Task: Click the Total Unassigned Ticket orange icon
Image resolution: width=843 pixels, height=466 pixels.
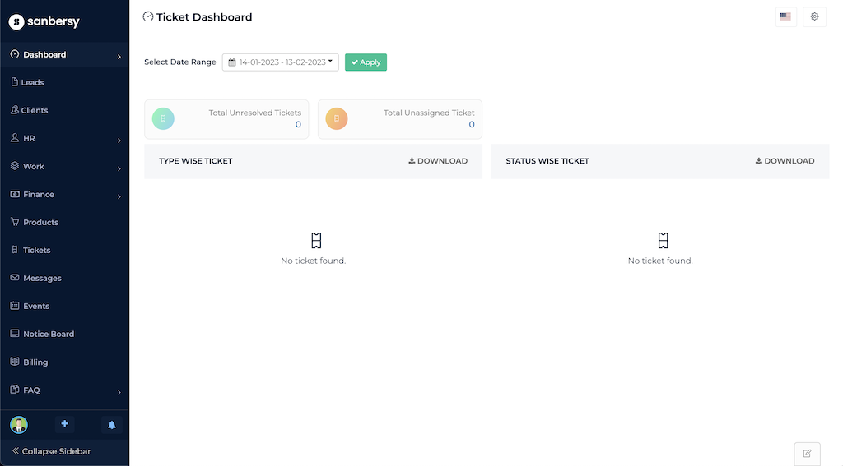Action: coord(337,119)
